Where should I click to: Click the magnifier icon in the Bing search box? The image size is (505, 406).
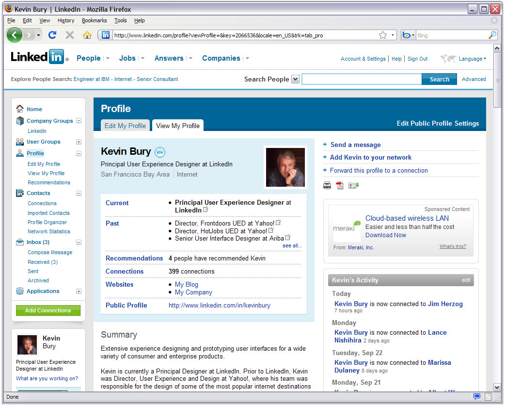click(492, 35)
